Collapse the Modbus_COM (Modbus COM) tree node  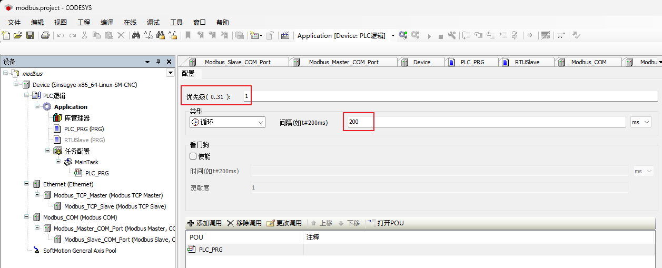point(26,217)
